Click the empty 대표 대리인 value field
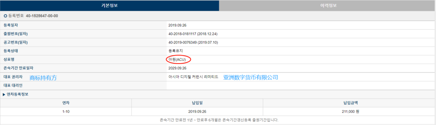The image size is (436, 125). [x=301, y=86]
